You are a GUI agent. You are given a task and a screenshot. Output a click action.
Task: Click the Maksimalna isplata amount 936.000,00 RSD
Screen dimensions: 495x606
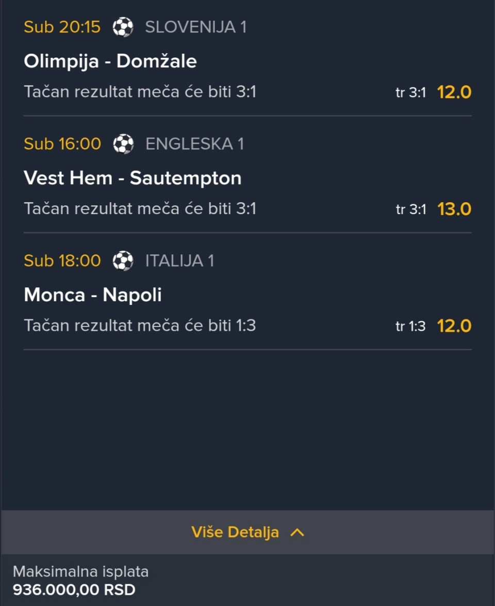pos(74,590)
